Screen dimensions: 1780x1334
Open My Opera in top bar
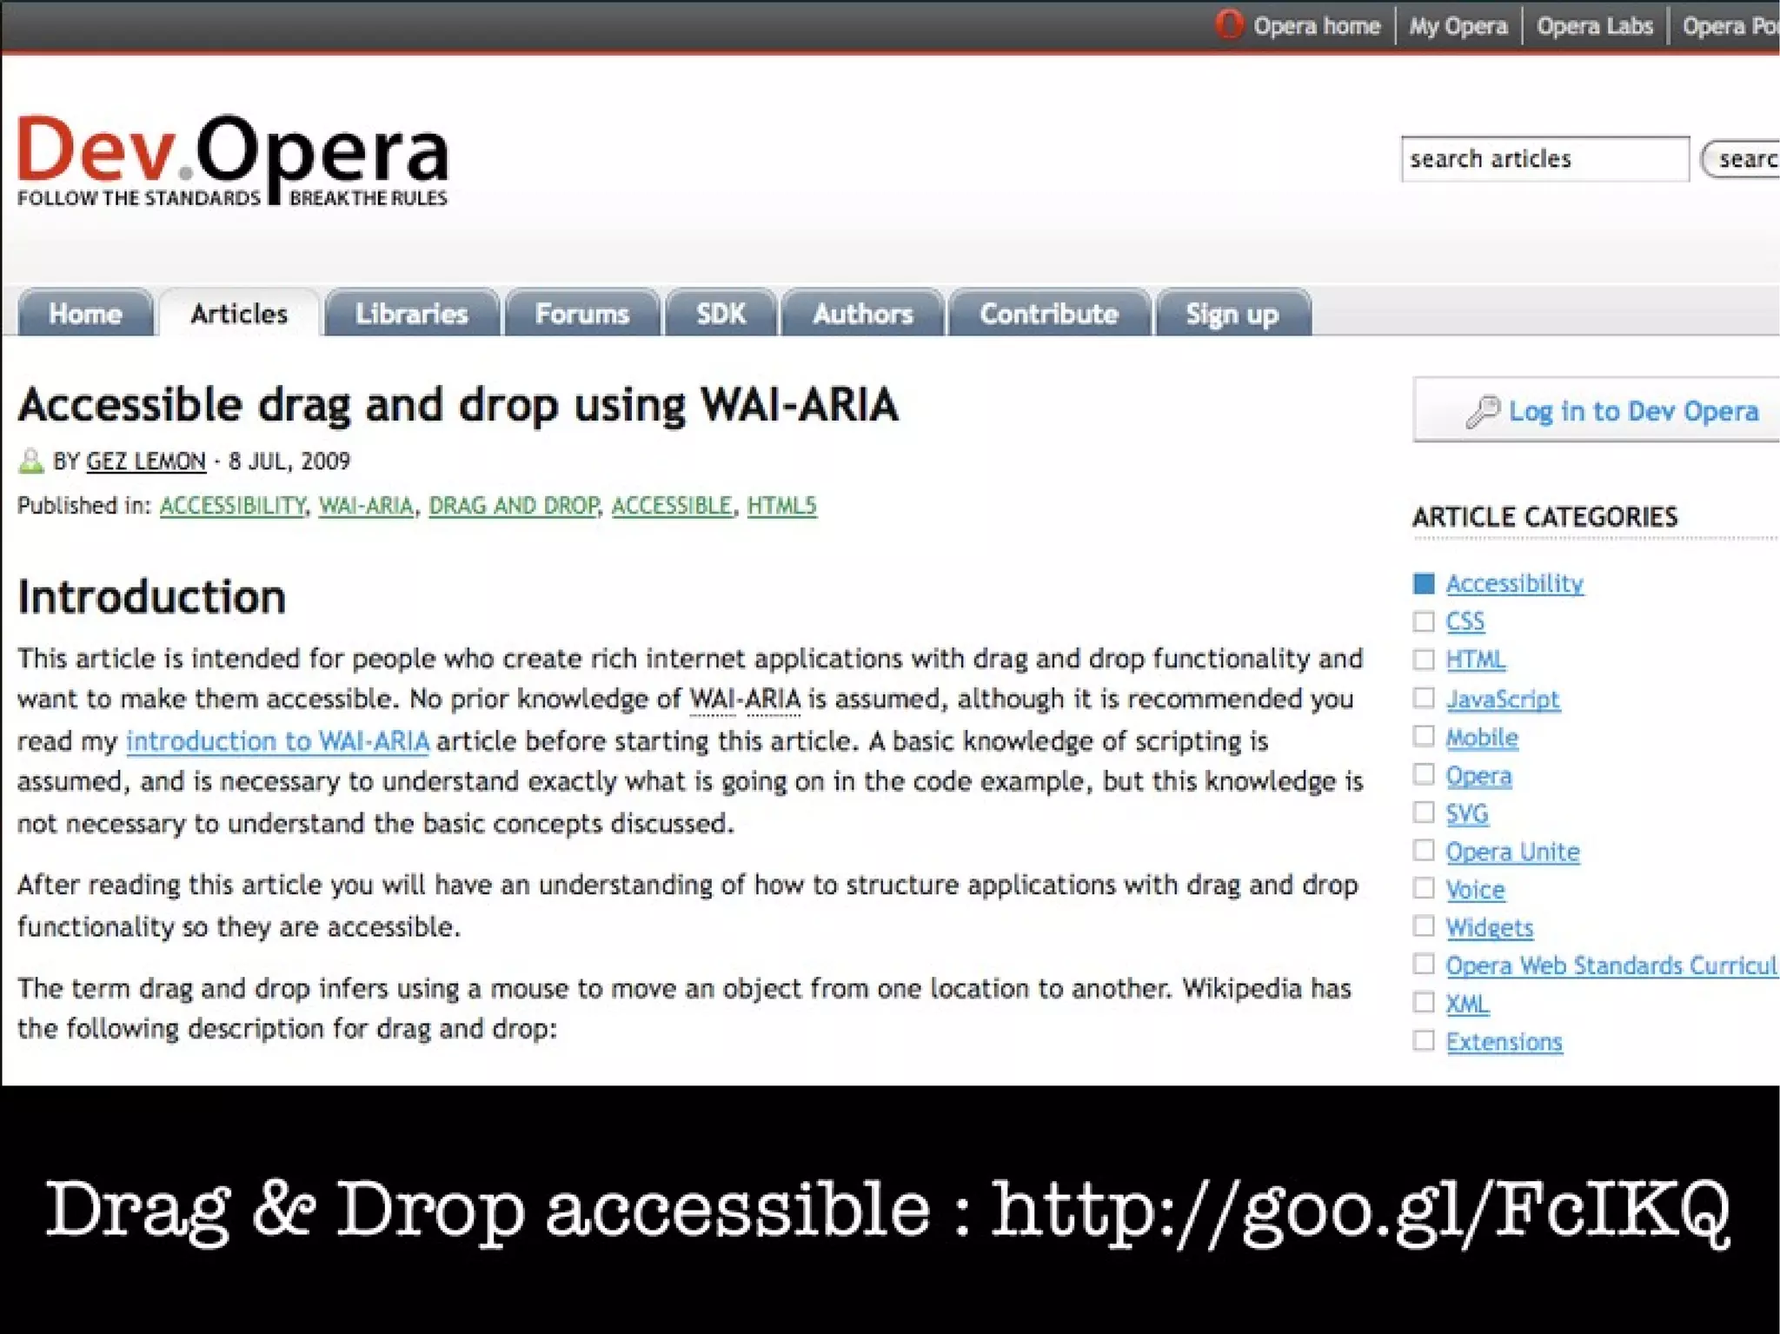coord(1458,26)
